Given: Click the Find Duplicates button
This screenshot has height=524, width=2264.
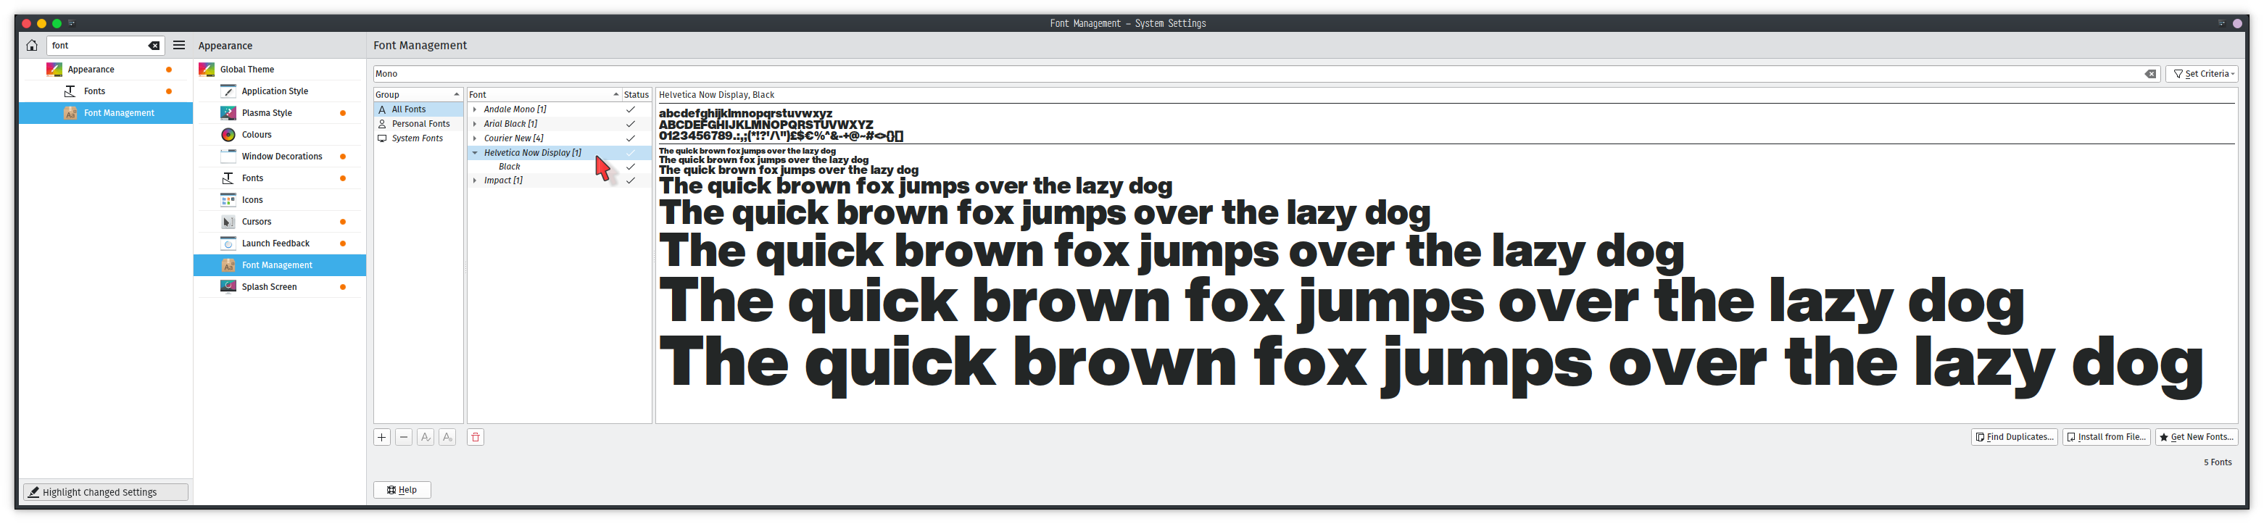Looking at the screenshot, I should (x=2013, y=437).
